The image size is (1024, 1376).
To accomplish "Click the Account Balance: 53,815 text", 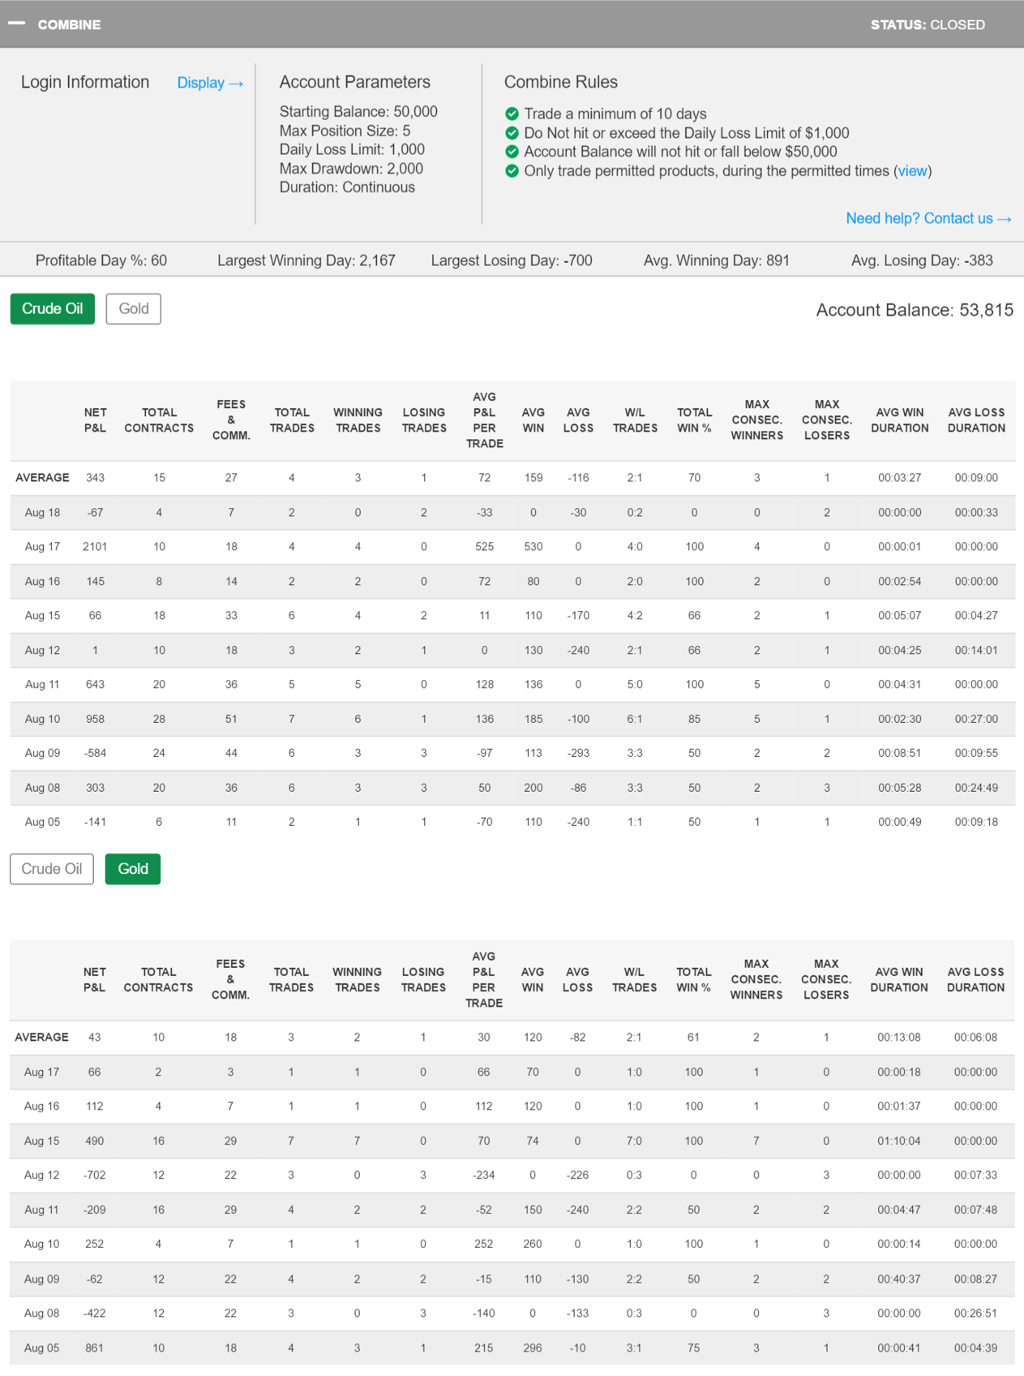I will coord(914,310).
